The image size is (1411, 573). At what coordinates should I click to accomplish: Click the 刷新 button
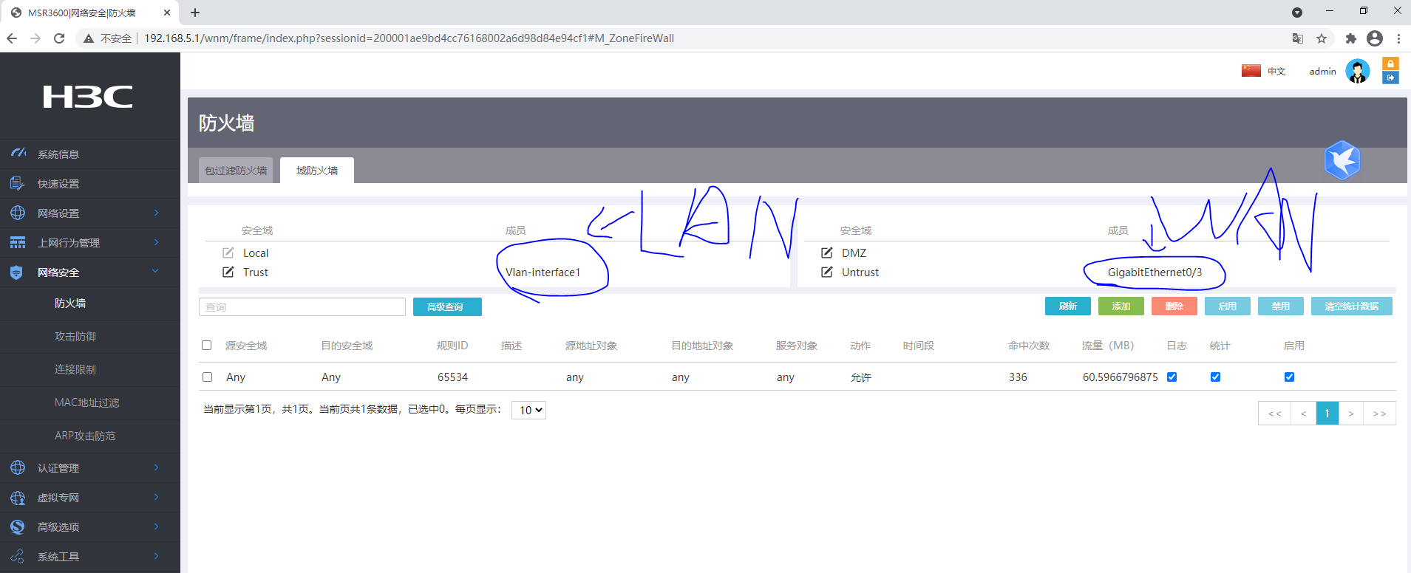pos(1068,306)
